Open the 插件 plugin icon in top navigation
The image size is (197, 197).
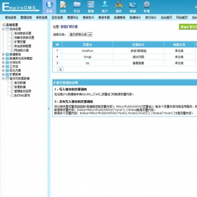(119, 5)
